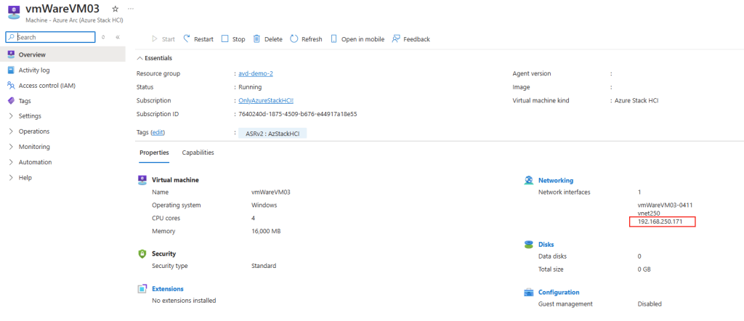Click the Open in mobile phone icon

tap(333, 39)
